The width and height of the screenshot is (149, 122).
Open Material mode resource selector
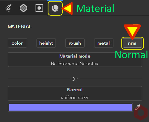75,60
